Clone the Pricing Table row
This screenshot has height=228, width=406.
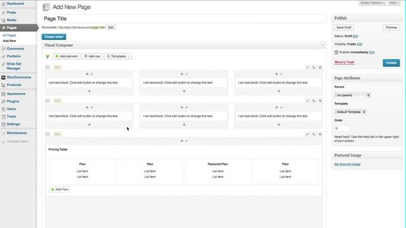point(314,134)
